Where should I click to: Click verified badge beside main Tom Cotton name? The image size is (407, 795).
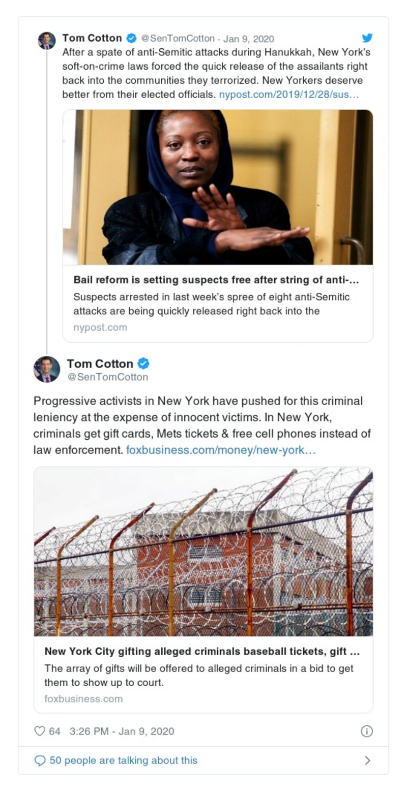pos(143,363)
